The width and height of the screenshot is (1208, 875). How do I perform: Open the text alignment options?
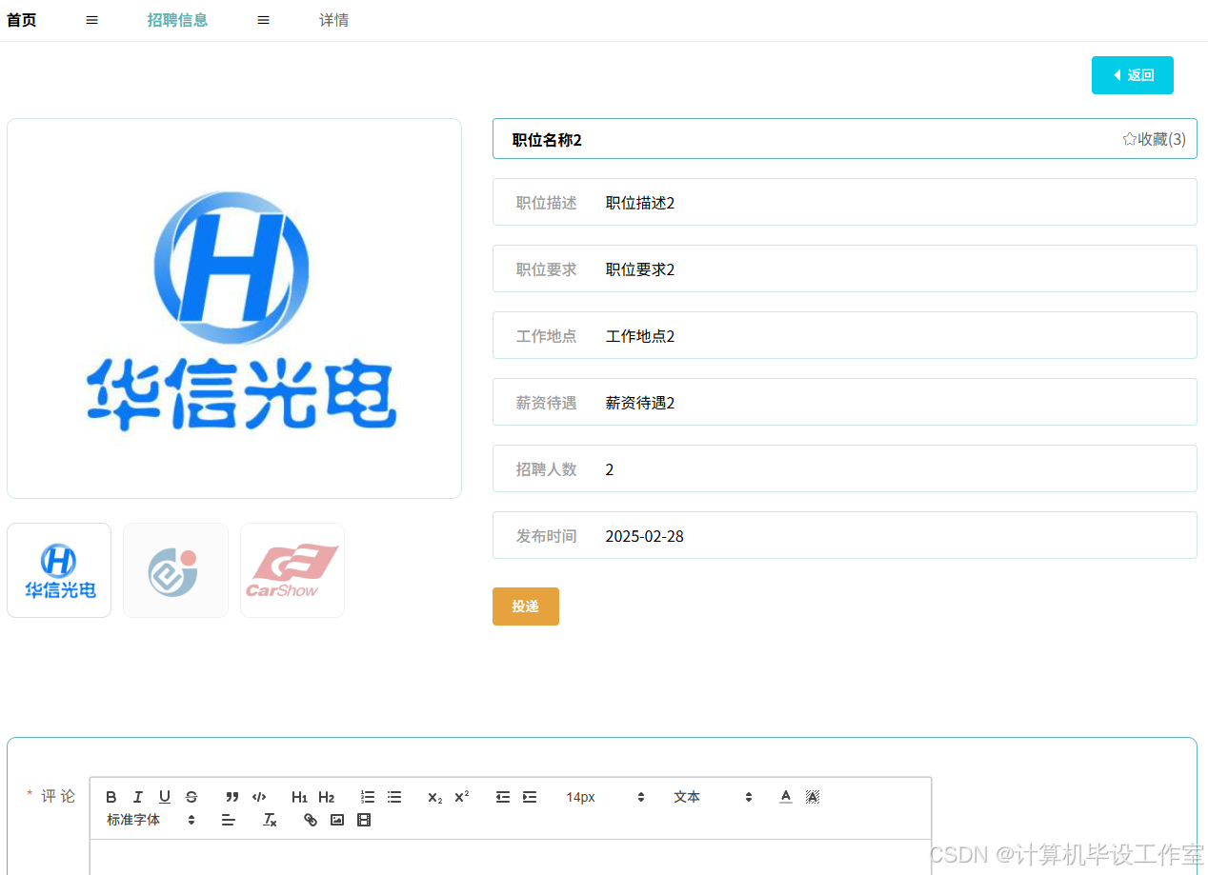[229, 820]
